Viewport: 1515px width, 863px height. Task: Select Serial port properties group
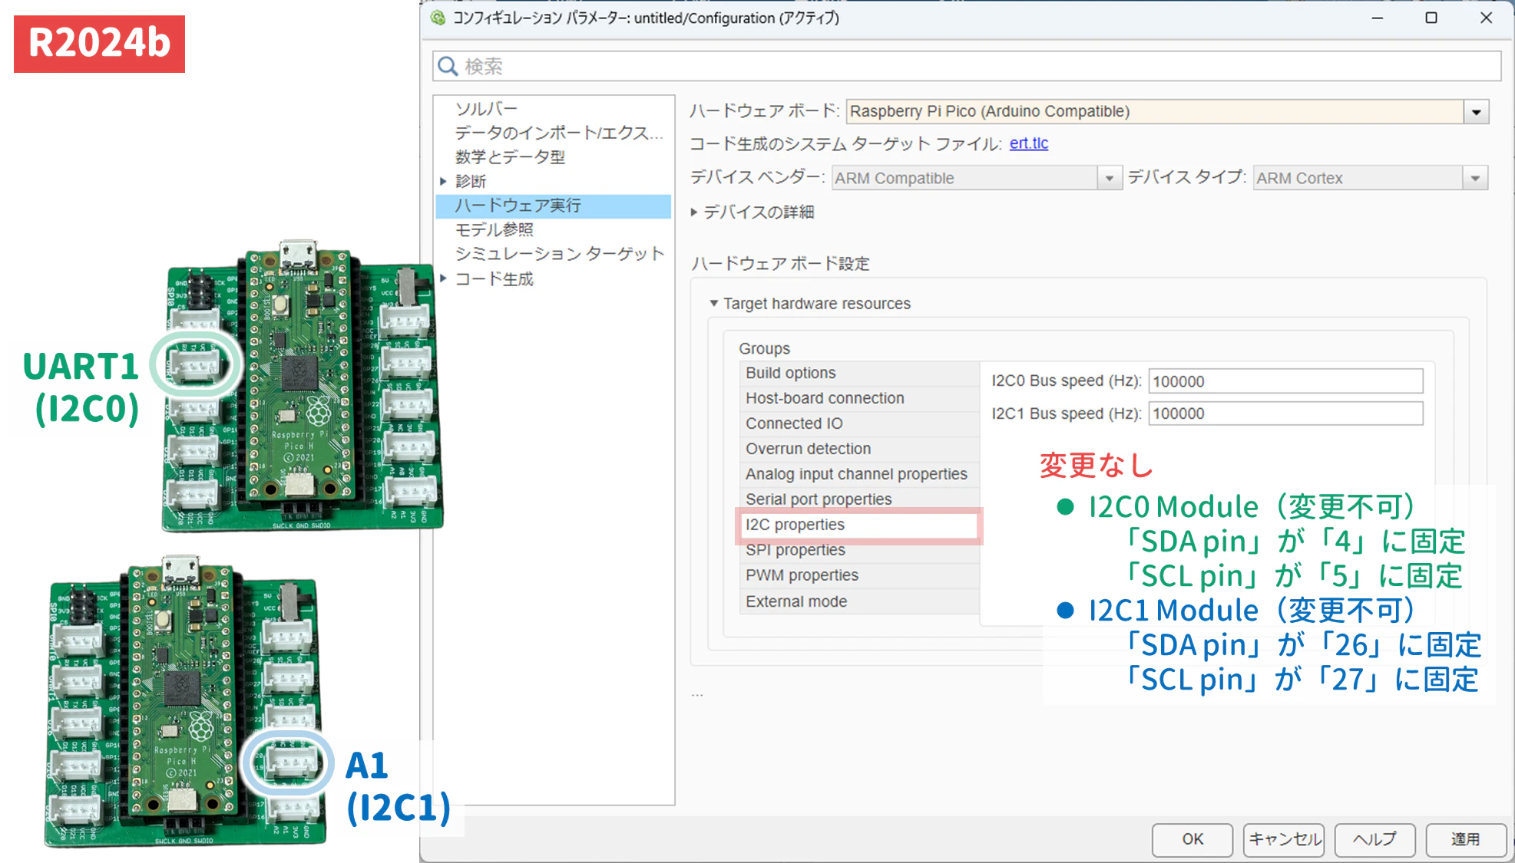[859, 499]
